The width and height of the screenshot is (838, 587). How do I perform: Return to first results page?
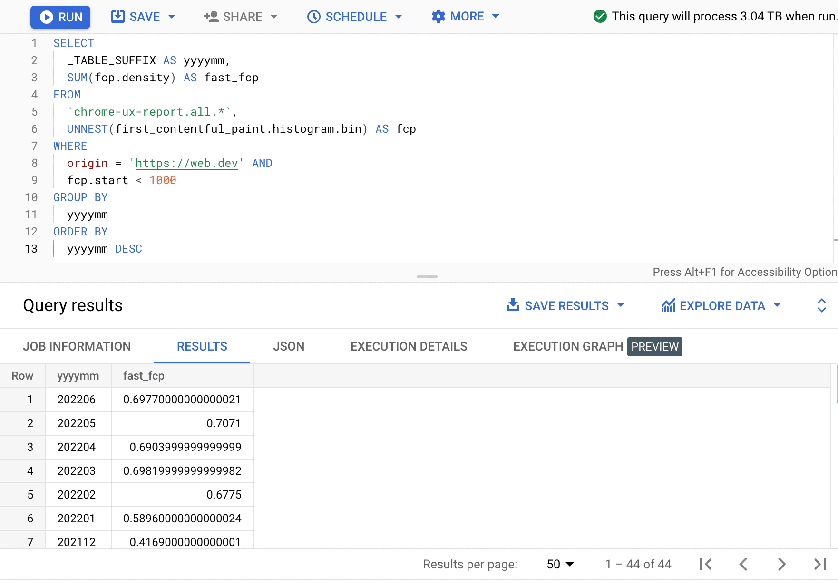pyautogui.click(x=705, y=564)
